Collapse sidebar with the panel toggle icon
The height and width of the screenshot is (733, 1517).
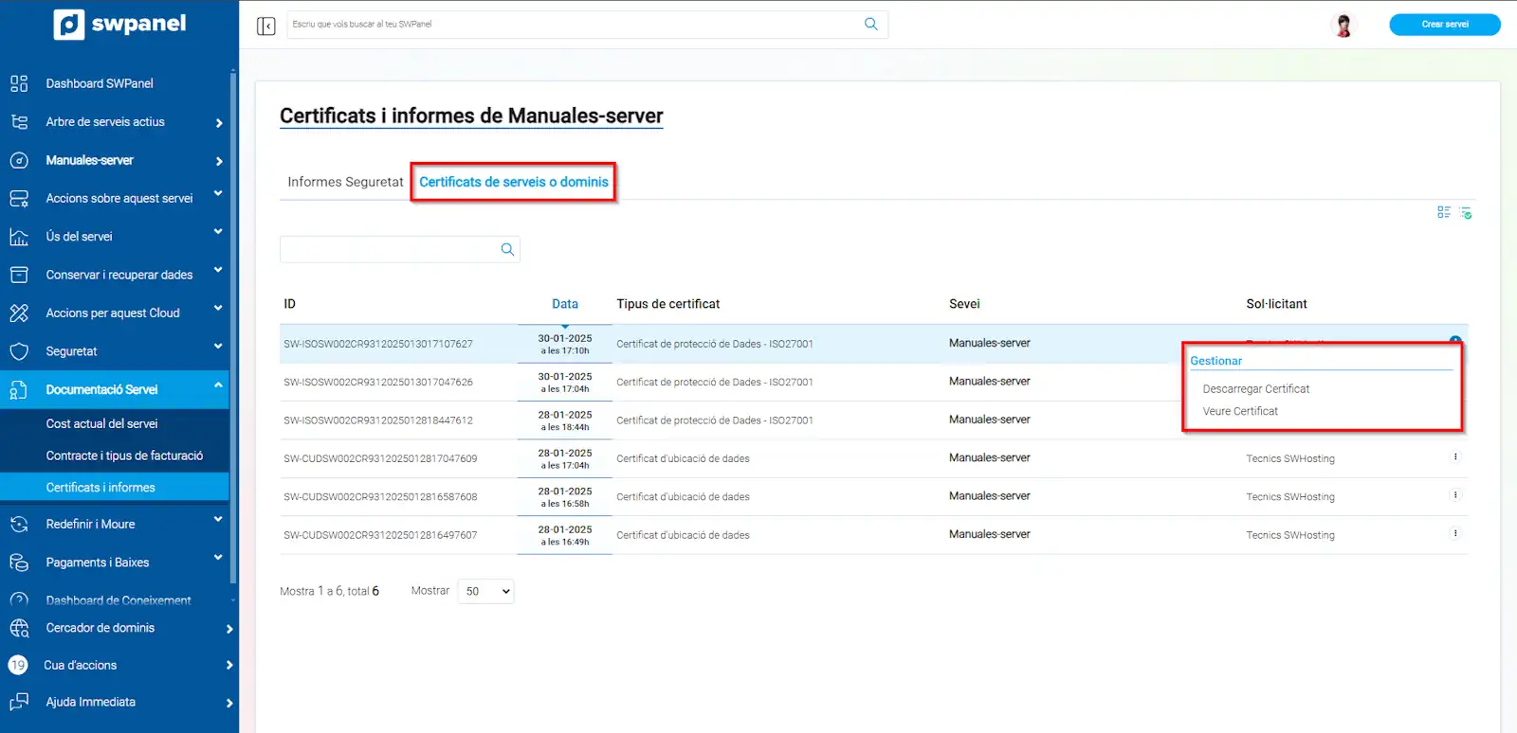point(266,26)
